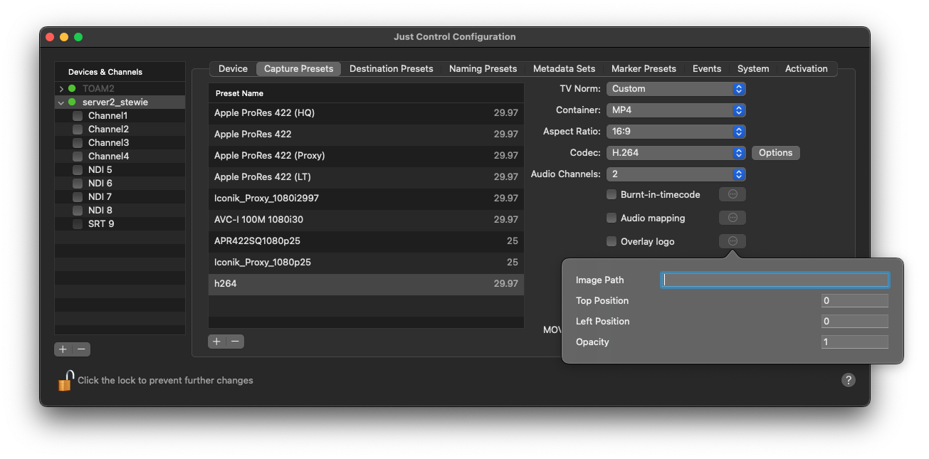Click the Top Position field

click(854, 300)
